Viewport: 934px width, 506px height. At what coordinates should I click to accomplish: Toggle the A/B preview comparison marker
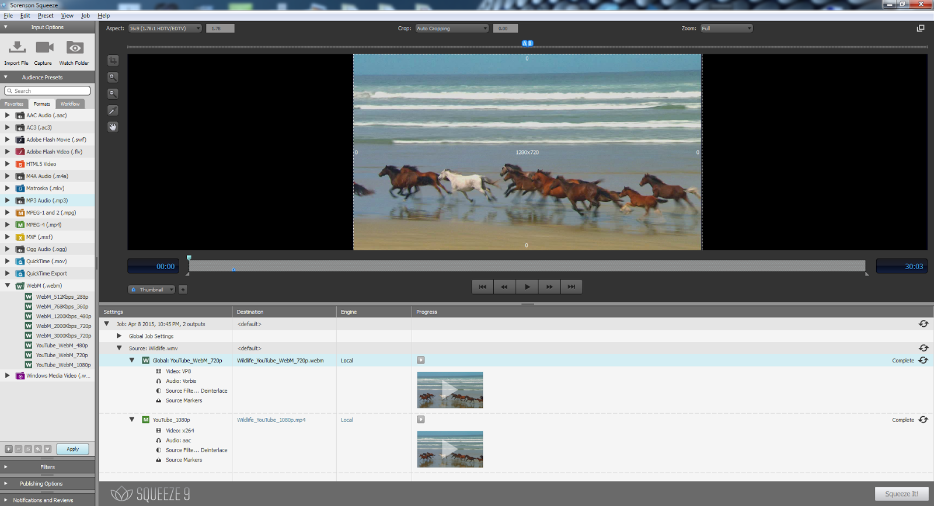(527, 43)
